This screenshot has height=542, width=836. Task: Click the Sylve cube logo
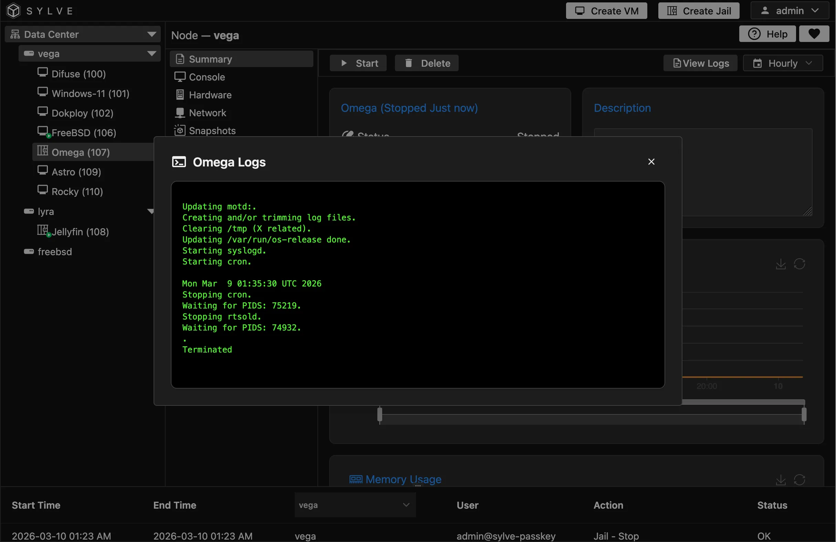pyautogui.click(x=13, y=11)
